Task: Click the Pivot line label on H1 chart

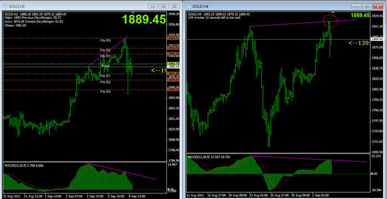Action: coord(106,66)
